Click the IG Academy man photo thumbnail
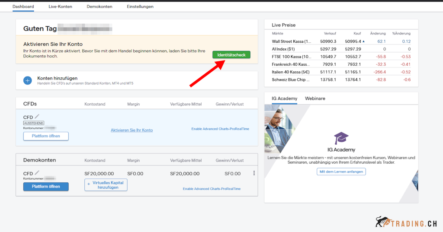 click(x=280, y=128)
